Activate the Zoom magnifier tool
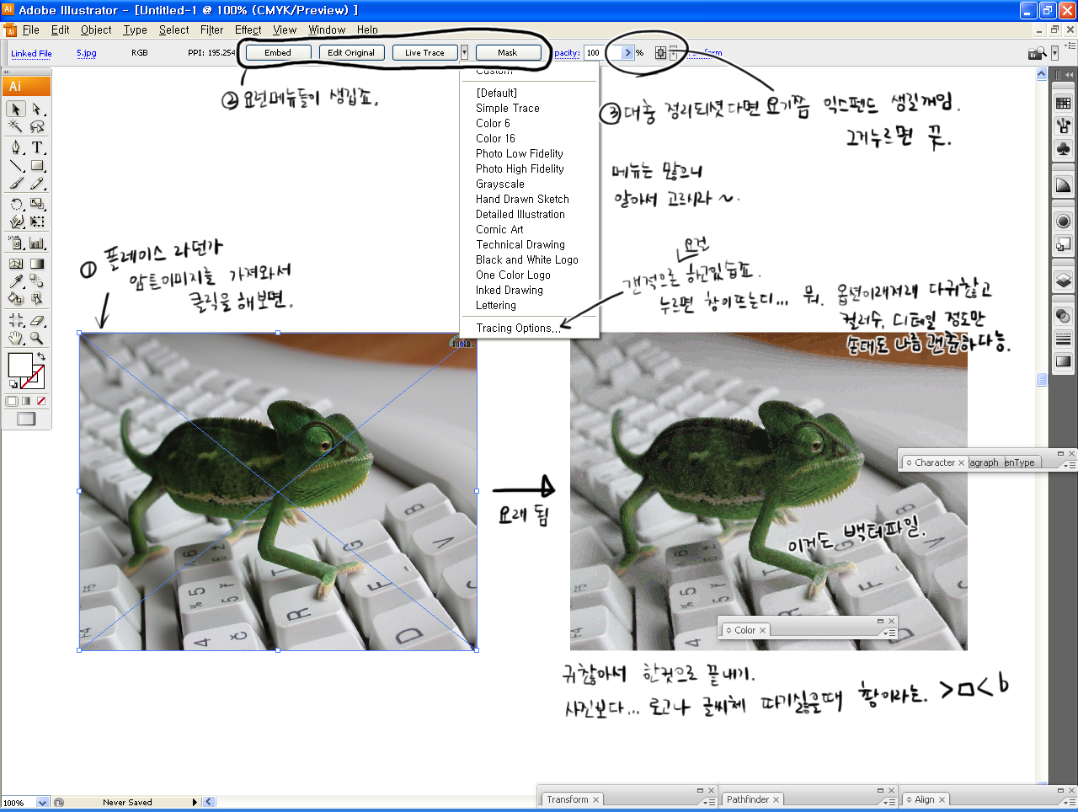 coord(37,338)
